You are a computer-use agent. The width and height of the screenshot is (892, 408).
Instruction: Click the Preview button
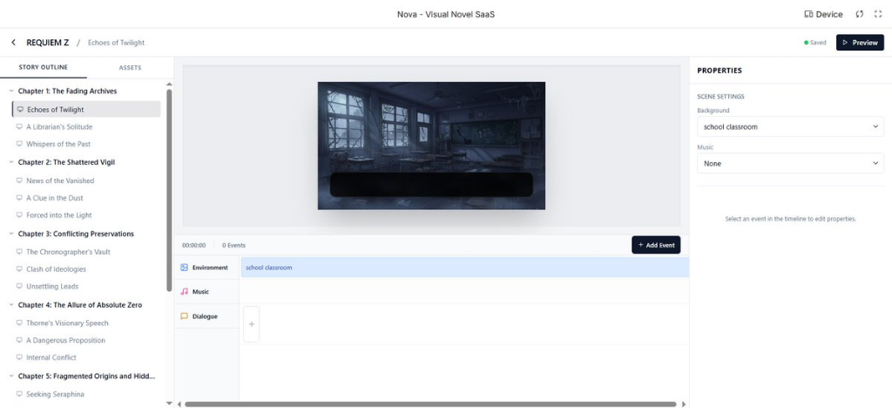pos(860,43)
